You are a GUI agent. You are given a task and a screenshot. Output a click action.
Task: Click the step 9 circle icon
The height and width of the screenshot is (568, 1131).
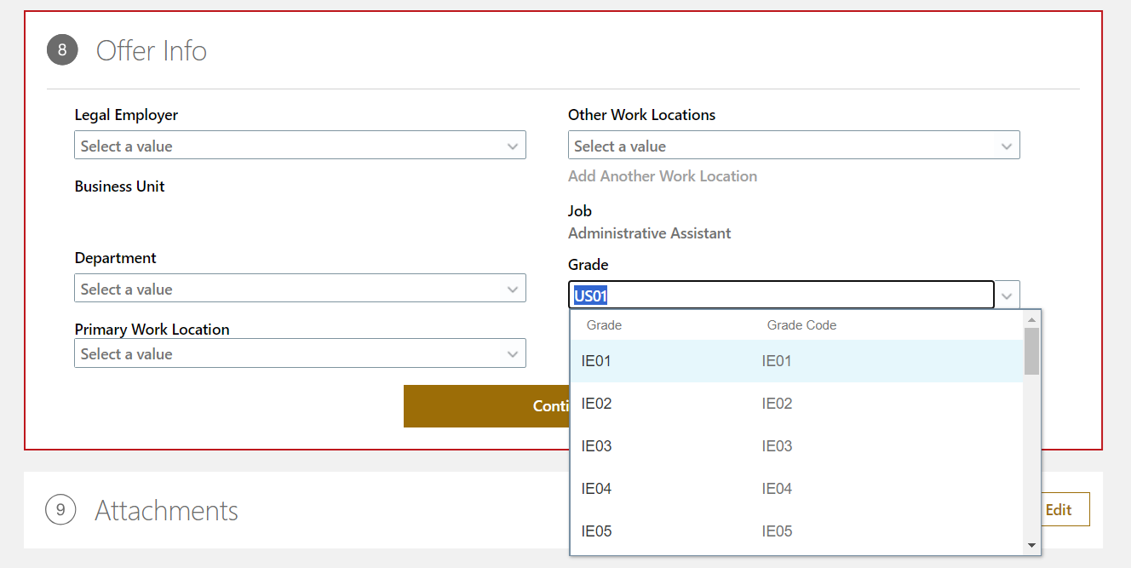(x=60, y=510)
